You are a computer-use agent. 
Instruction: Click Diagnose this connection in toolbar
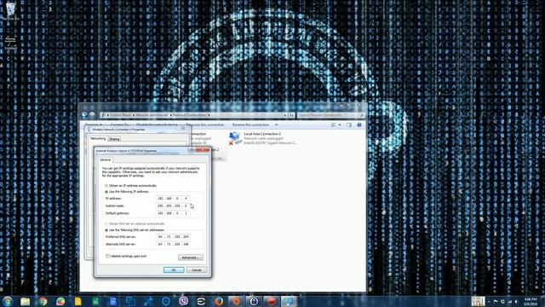204,125
